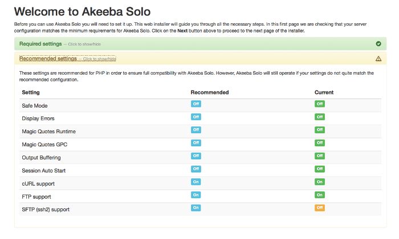Click the blue recommended On badge for FTP support
Screen dimensions: 399x239
[x=196, y=195]
